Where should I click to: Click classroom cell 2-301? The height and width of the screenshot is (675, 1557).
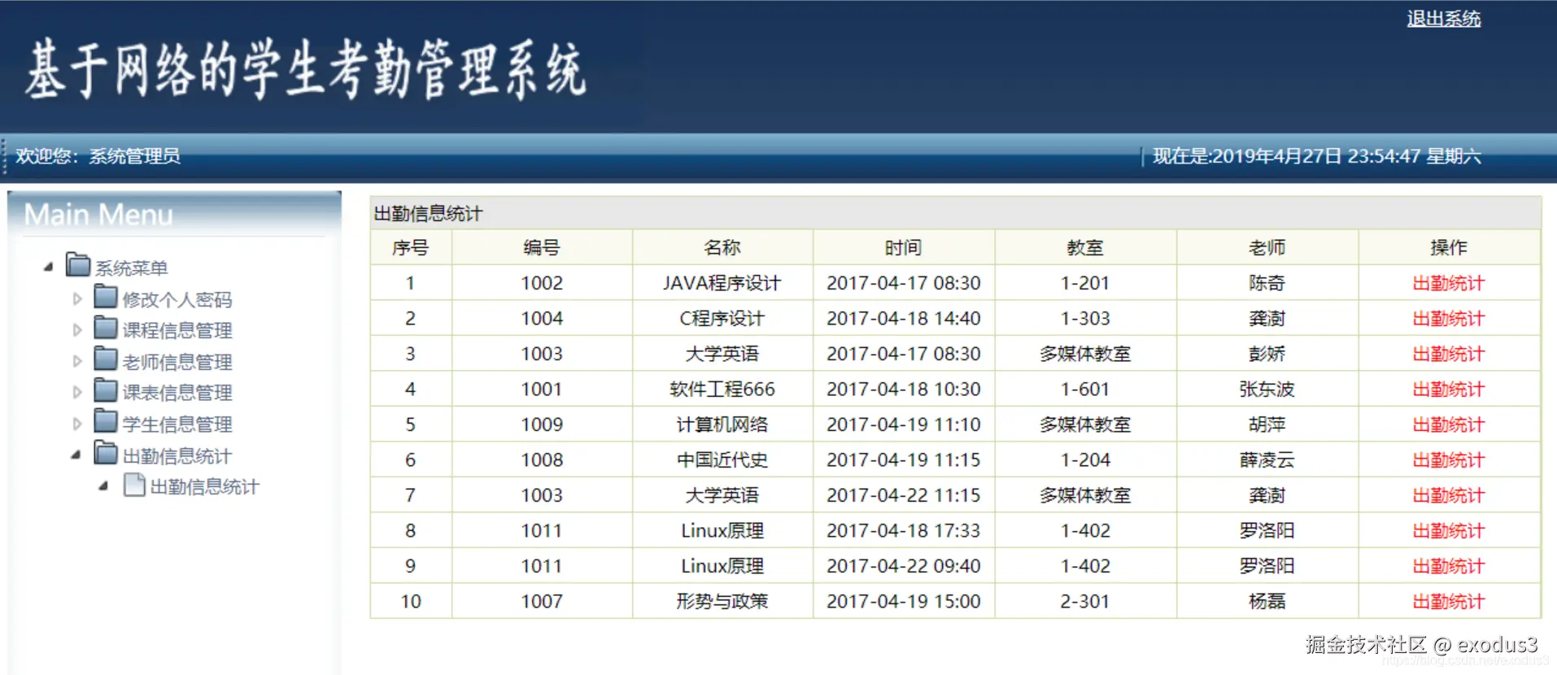pos(1085,601)
